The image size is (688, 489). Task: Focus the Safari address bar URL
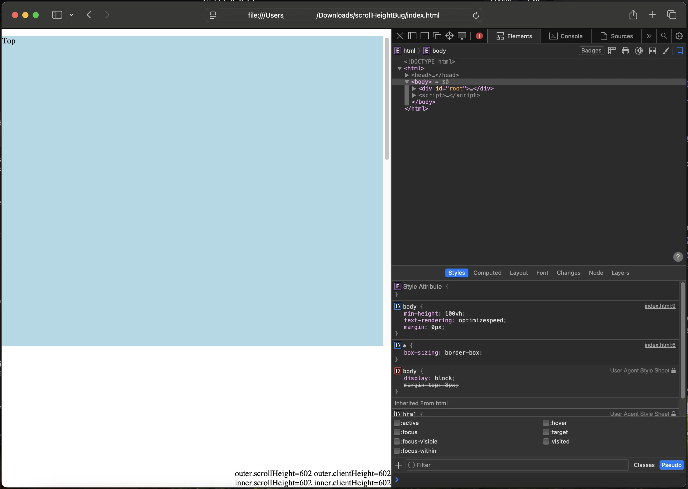[x=343, y=15]
